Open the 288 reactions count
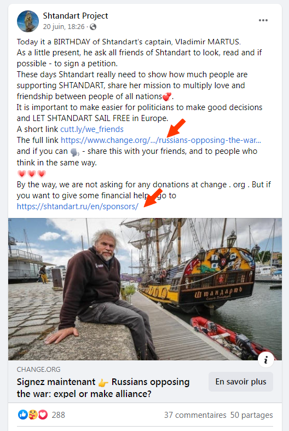 click(58, 415)
